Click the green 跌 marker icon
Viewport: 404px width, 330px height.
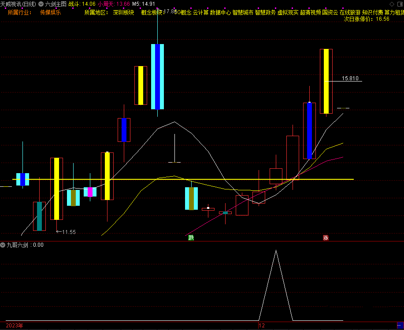coord(191,238)
